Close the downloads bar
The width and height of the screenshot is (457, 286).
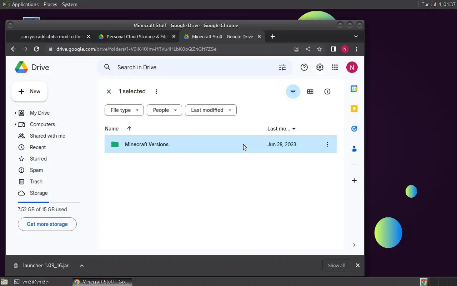(x=358, y=265)
